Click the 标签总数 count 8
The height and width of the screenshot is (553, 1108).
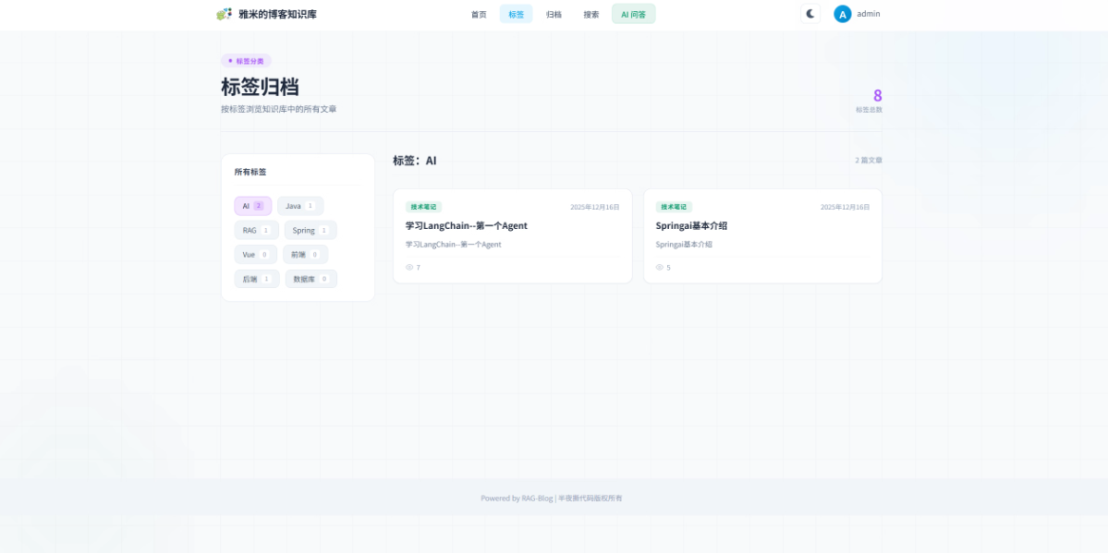878,96
